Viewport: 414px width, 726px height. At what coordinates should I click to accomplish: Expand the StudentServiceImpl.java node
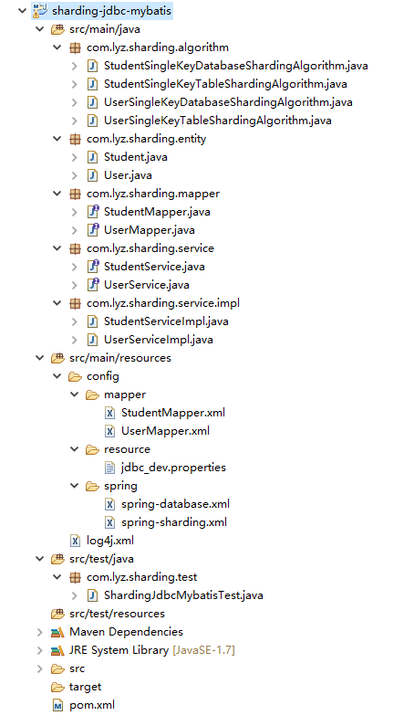tap(75, 321)
